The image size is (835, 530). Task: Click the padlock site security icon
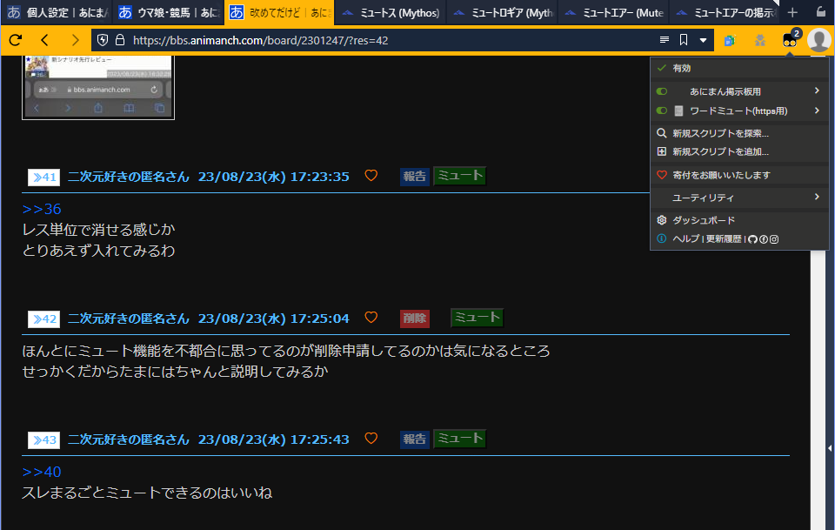120,40
